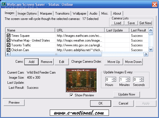This screenshot has width=159, height=118.
Task: Switch to the Wallpaper tab
Action: (x=79, y=13)
